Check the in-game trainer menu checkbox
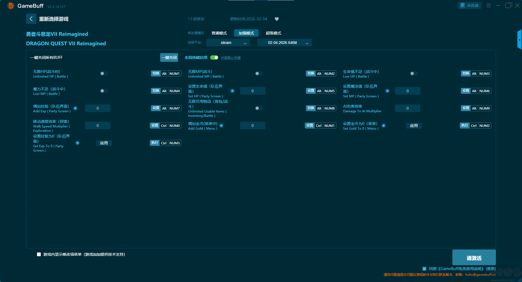Viewport: 522px width, 282px height. pyautogui.click(x=39, y=254)
